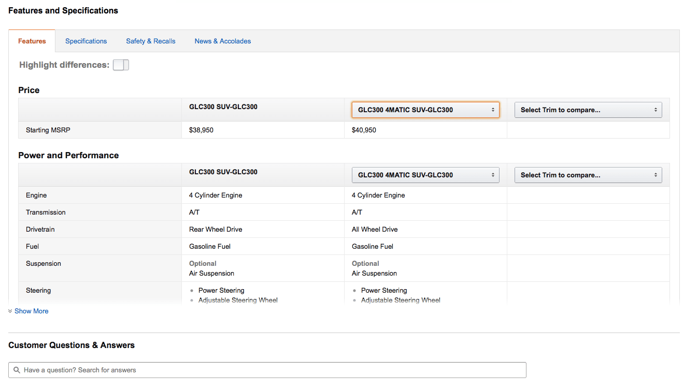The image size is (684, 392).
Task: Click the $38,950 starting MSRP value
Action: pyautogui.click(x=202, y=130)
